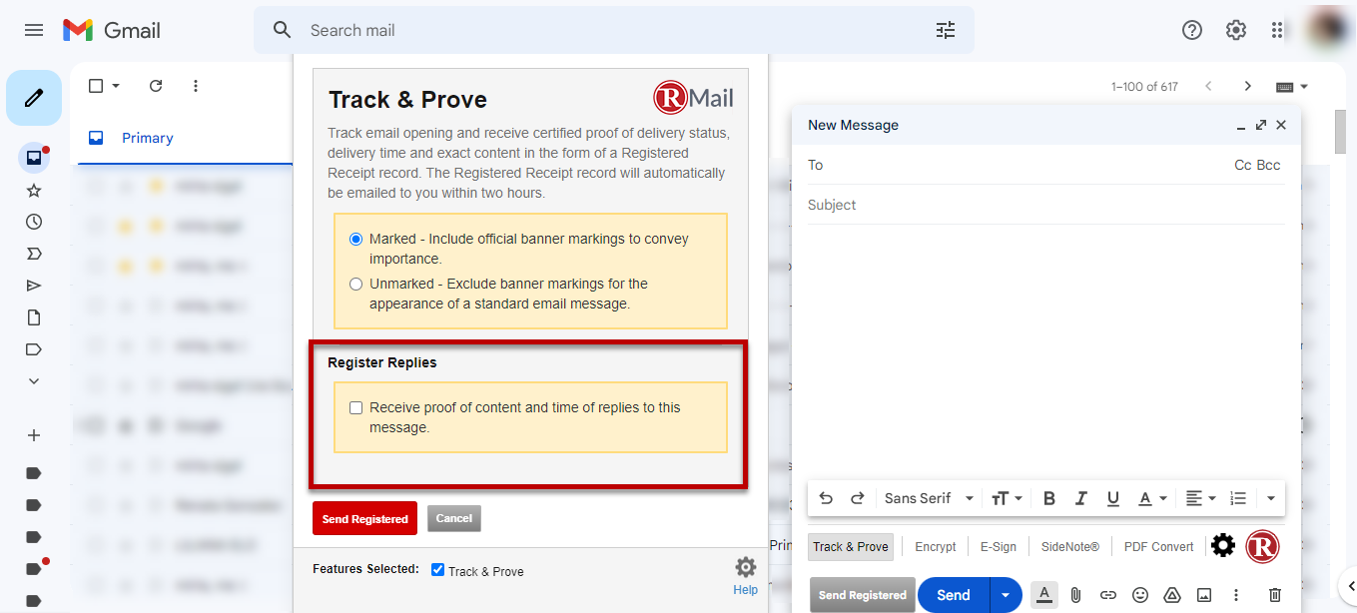1357x613 pixels.
Task: Expand More labels chevron in sidebar
Action: click(x=34, y=381)
